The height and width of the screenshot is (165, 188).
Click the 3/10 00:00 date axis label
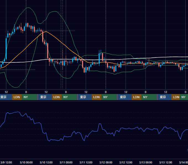(x=26, y=162)
